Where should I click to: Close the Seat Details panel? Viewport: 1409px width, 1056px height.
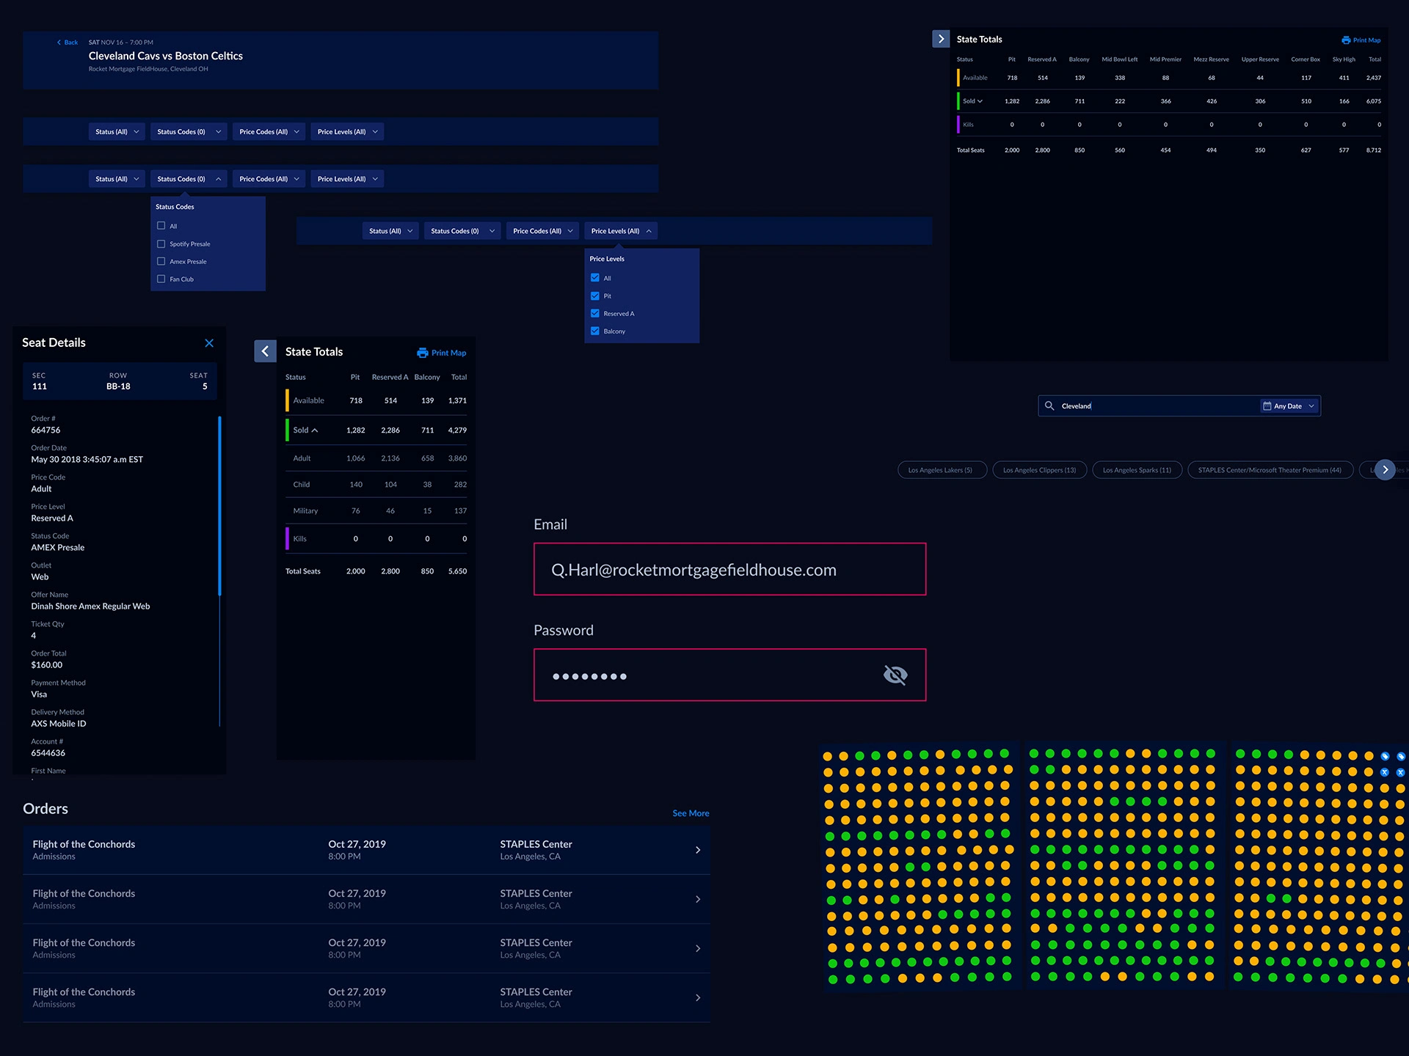[x=209, y=343]
